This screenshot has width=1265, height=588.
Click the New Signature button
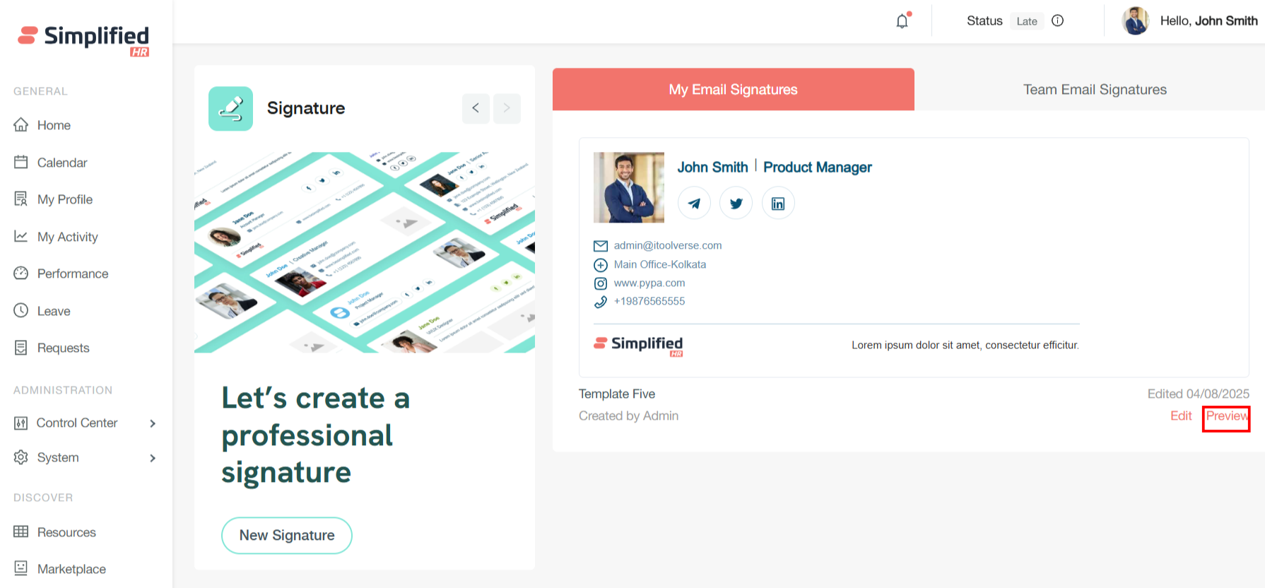(x=286, y=536)
